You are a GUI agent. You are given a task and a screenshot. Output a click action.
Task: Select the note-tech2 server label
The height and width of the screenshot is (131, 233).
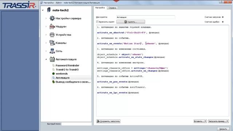tap(60, 10)
